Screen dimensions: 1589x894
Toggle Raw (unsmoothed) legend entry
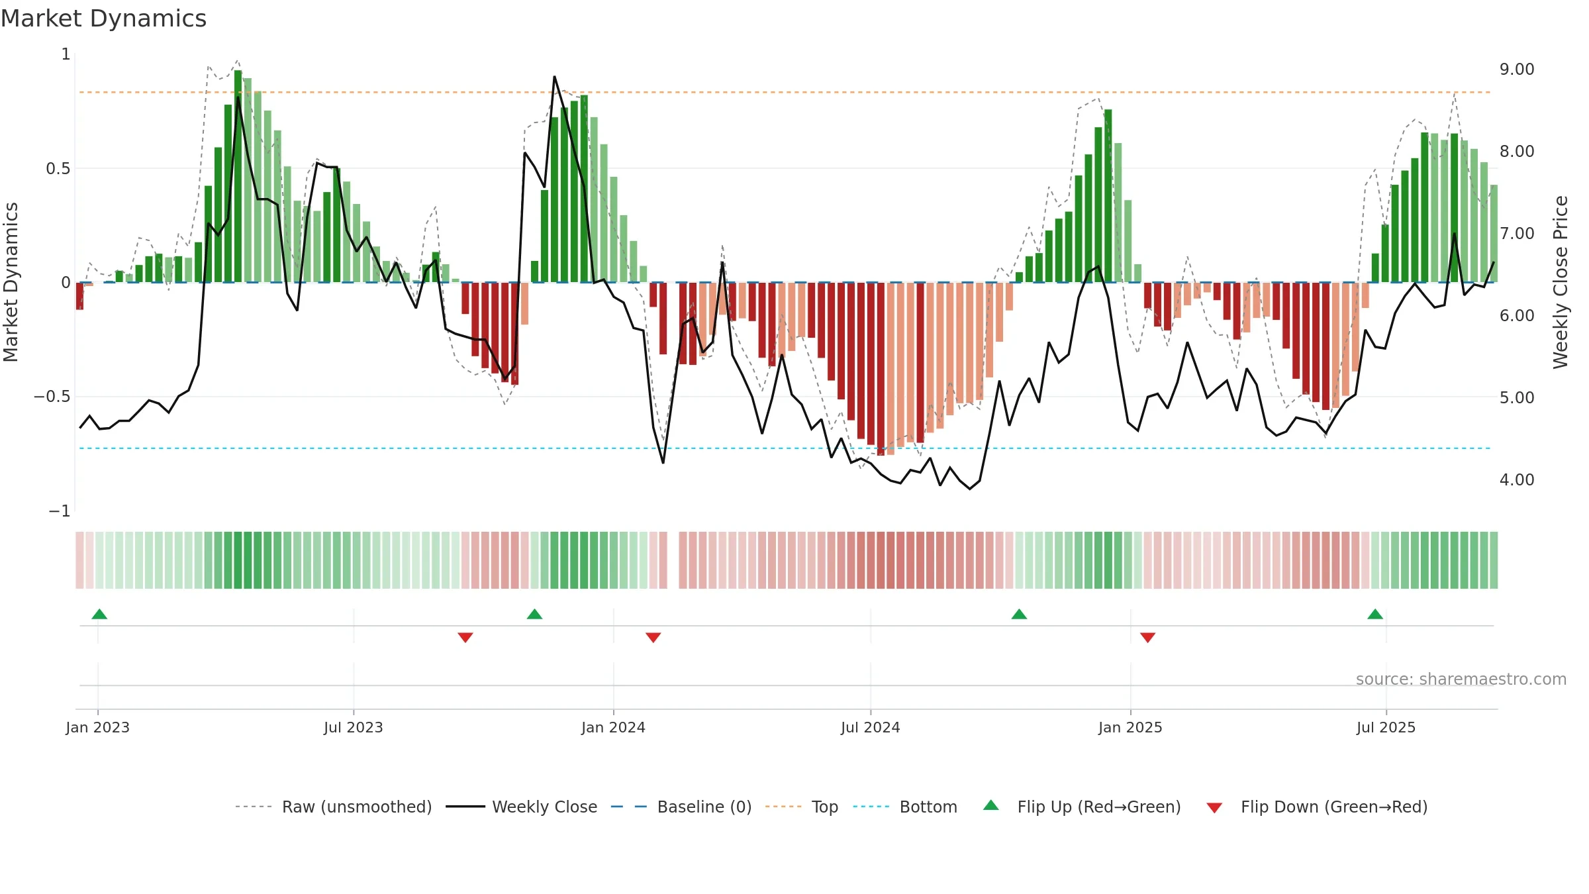334,807
